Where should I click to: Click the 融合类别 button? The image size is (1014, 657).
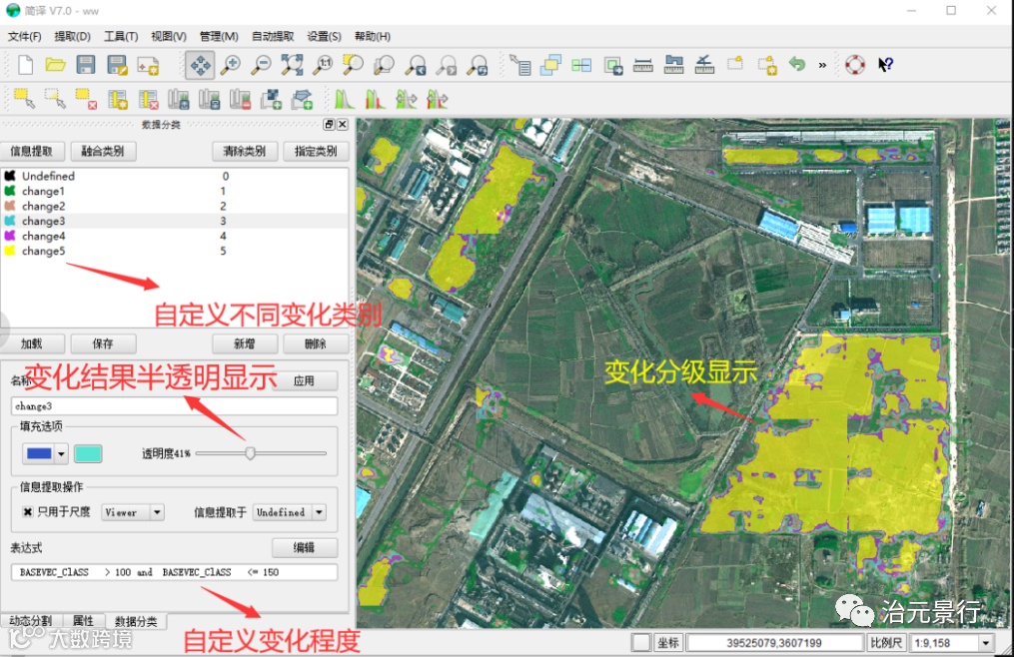coord(103,152)
